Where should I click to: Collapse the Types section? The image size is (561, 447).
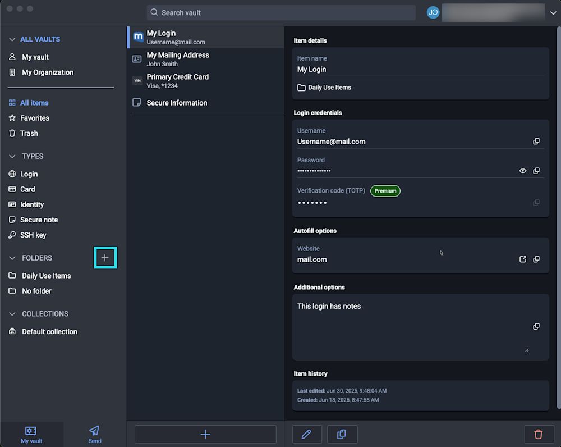(12, 156)
